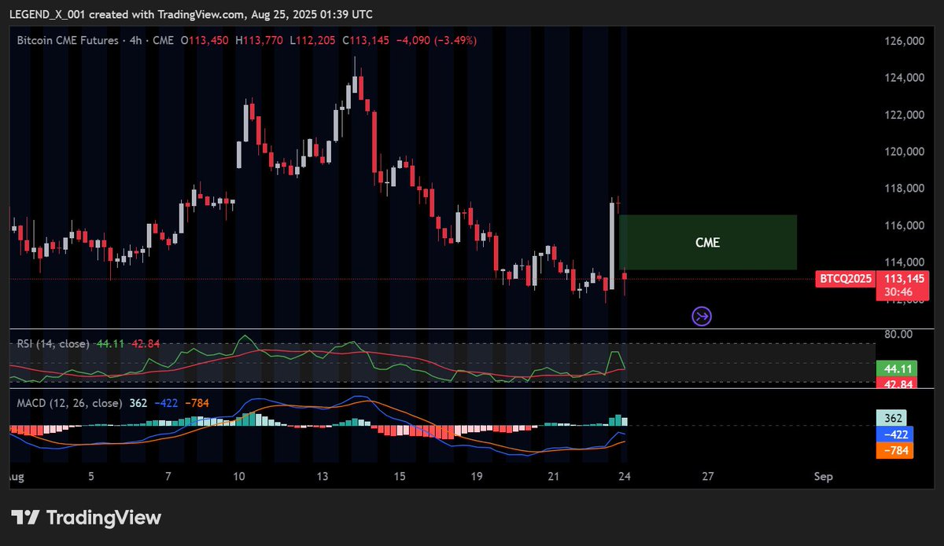The image size is (944, 546).
Task: Click the green 44.11 RSI axis label
Action: (x=895, y=368)
